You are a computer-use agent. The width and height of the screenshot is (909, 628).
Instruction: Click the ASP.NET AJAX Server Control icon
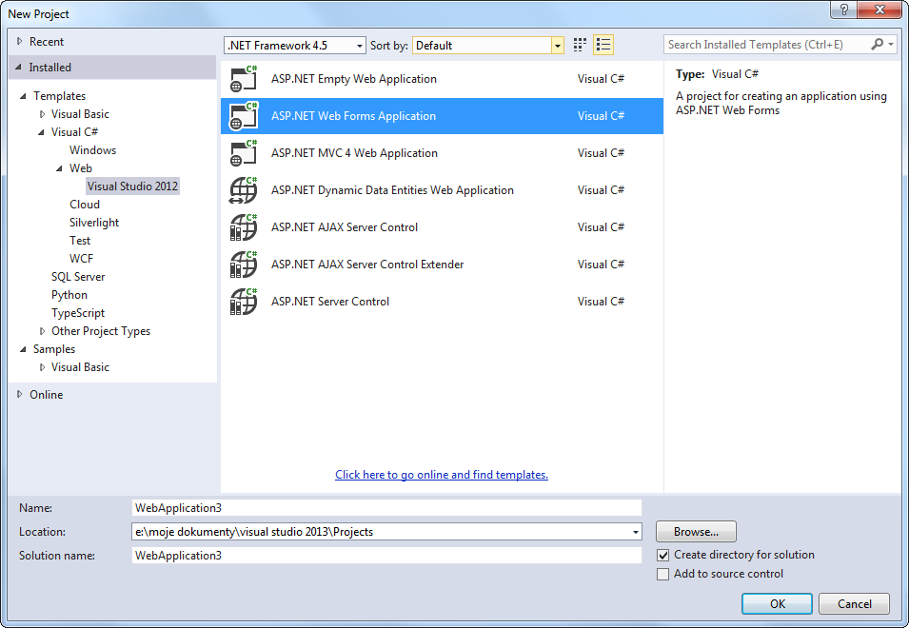(244, 227)
